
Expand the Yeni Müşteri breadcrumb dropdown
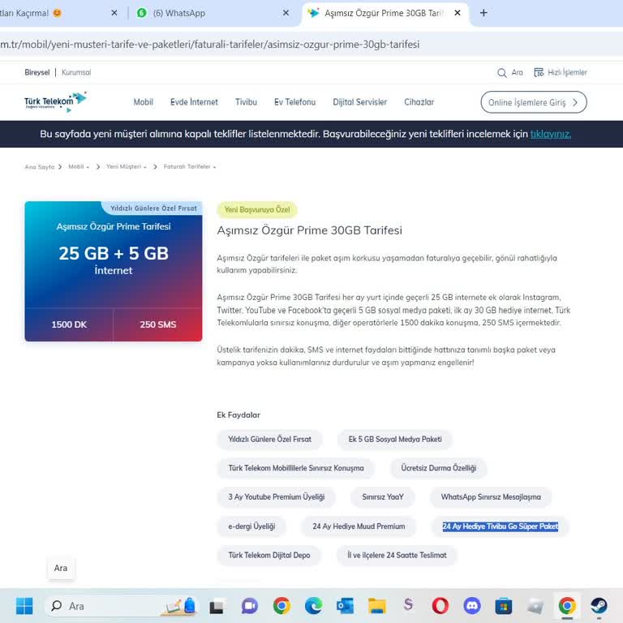click(x=127, y=167)
